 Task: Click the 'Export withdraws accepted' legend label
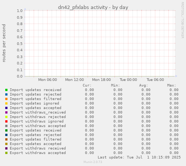38,153
